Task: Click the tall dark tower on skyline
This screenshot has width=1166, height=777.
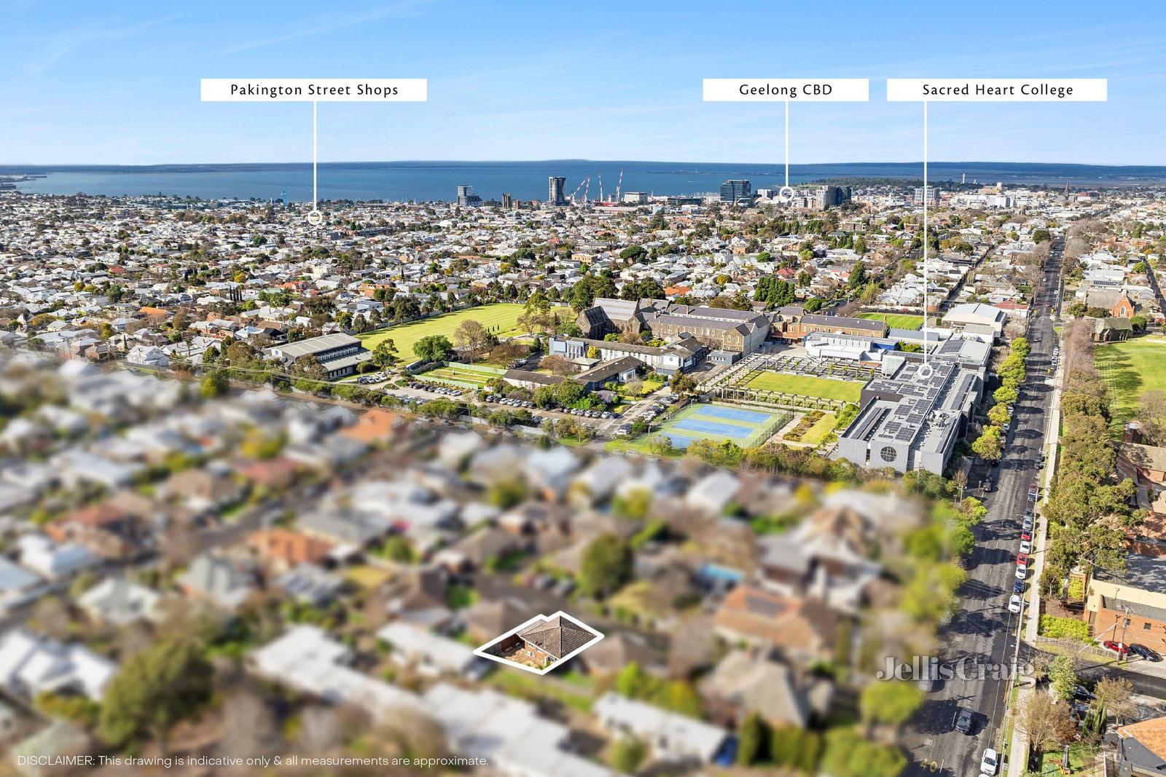Action: coord(557,190)
